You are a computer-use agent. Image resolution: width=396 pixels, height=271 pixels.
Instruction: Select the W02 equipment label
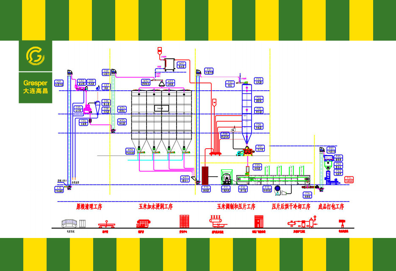click(x=146, y=82)
